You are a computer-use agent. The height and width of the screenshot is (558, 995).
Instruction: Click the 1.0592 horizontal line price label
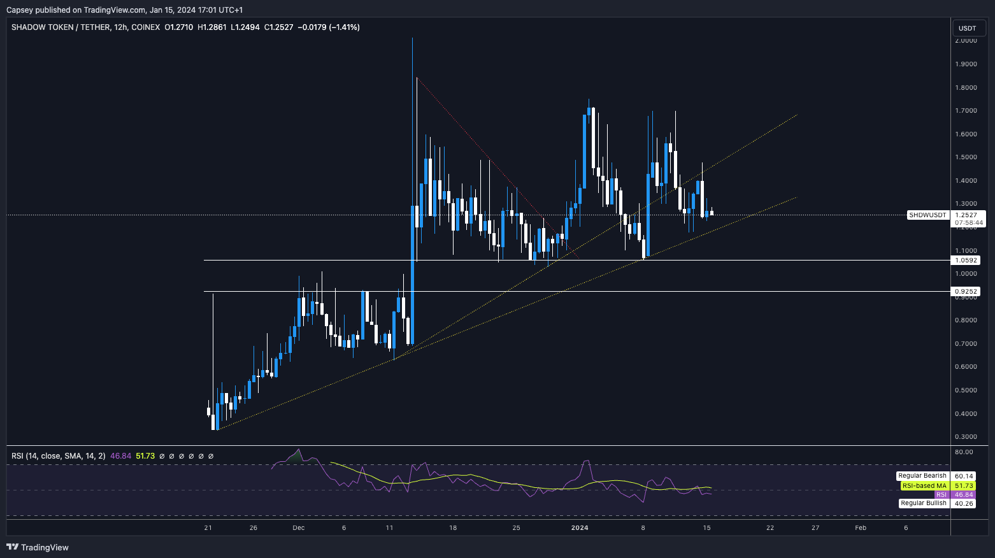point(966,261)
